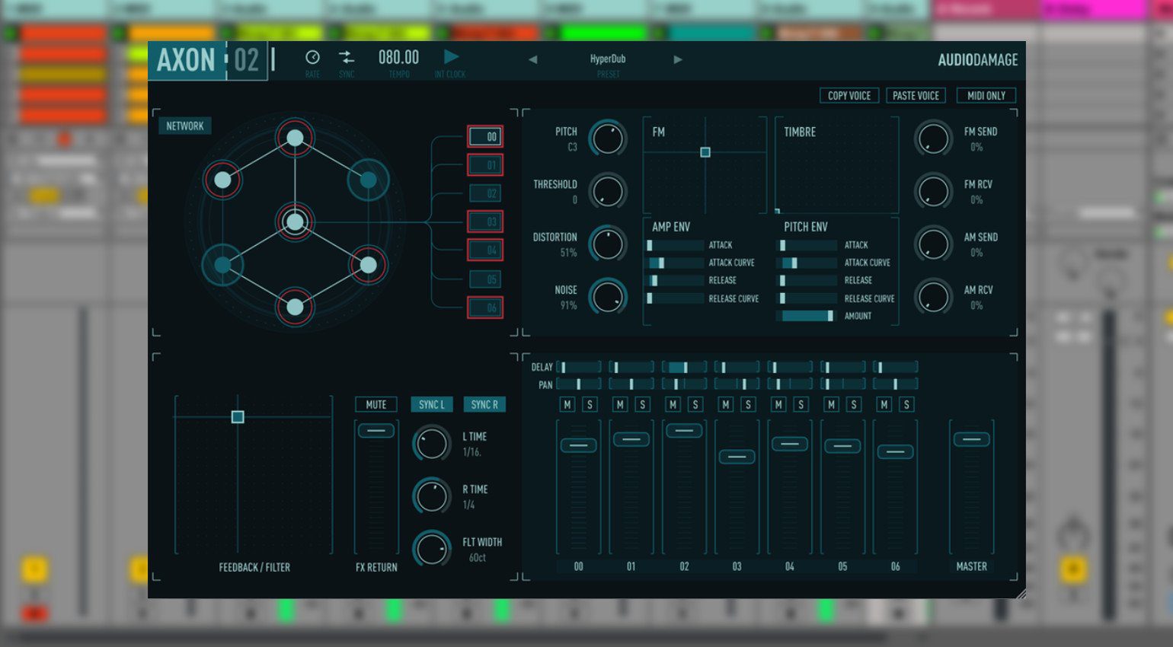Click the AUDIODAMAGE brand link
This screenshot has width=1173, height=647.
point(978,59)
